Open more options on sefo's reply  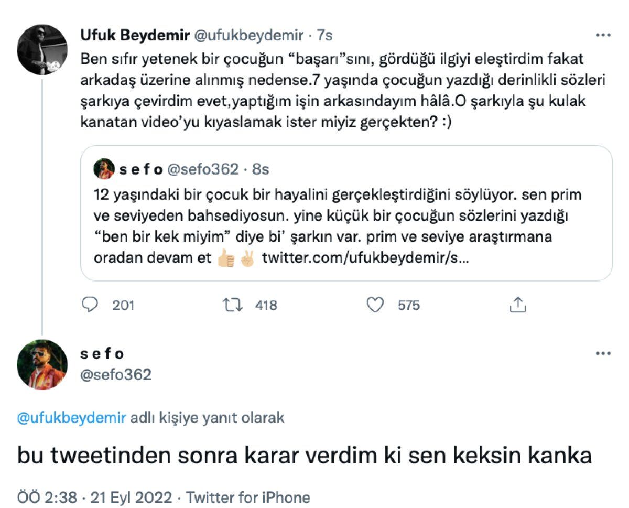603,354
